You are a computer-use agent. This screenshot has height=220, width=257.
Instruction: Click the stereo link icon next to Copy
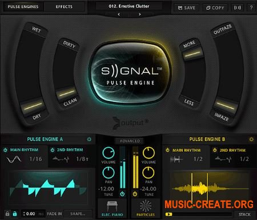tap(237, 8)
